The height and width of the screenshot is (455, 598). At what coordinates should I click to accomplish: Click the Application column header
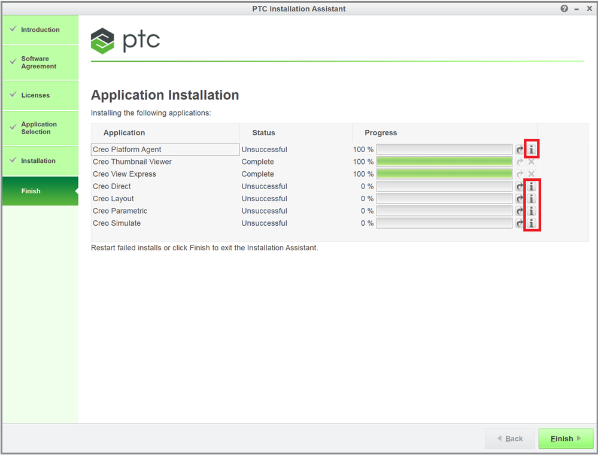click(x=166, y=133)
